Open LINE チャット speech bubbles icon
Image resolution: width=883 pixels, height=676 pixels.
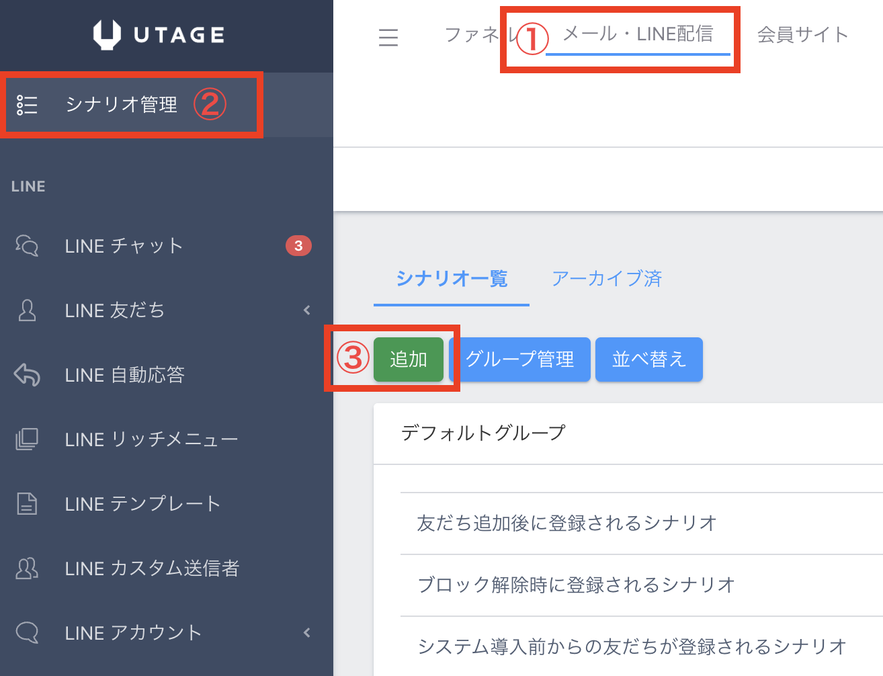click(x=27, y=245)
